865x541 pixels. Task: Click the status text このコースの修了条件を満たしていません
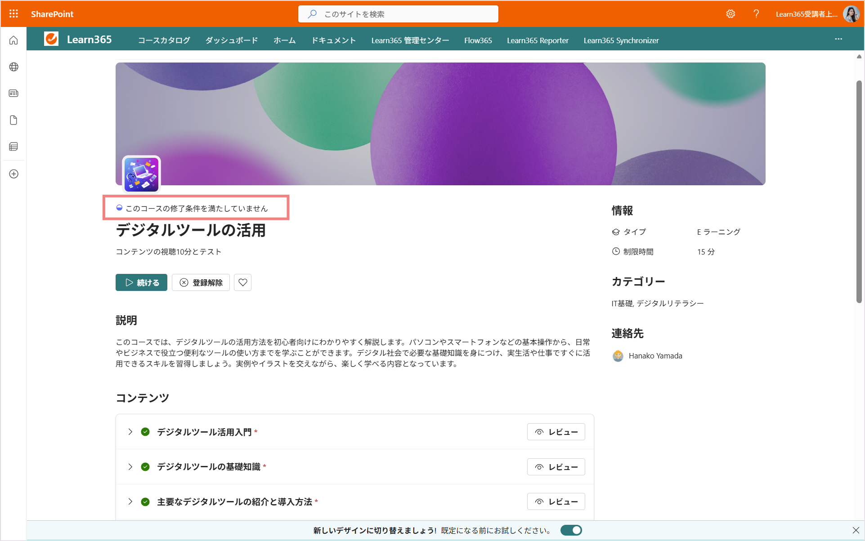(x=197, y=208)
